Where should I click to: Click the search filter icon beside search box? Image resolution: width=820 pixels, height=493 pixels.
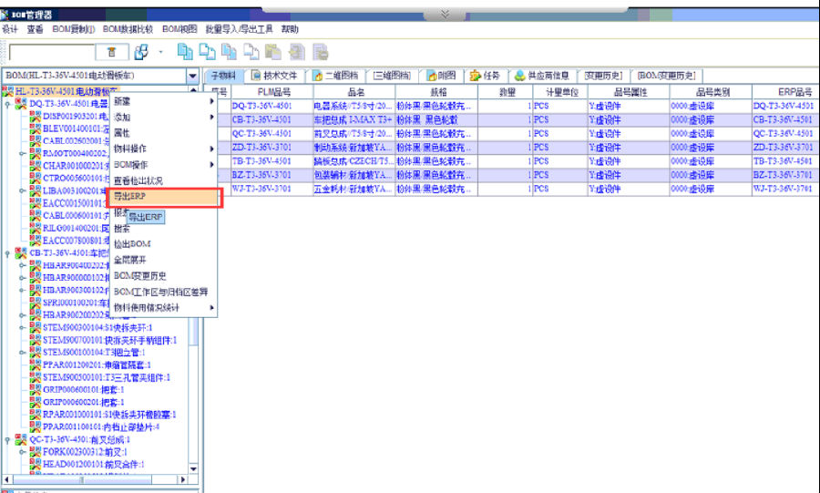[111, 53]
